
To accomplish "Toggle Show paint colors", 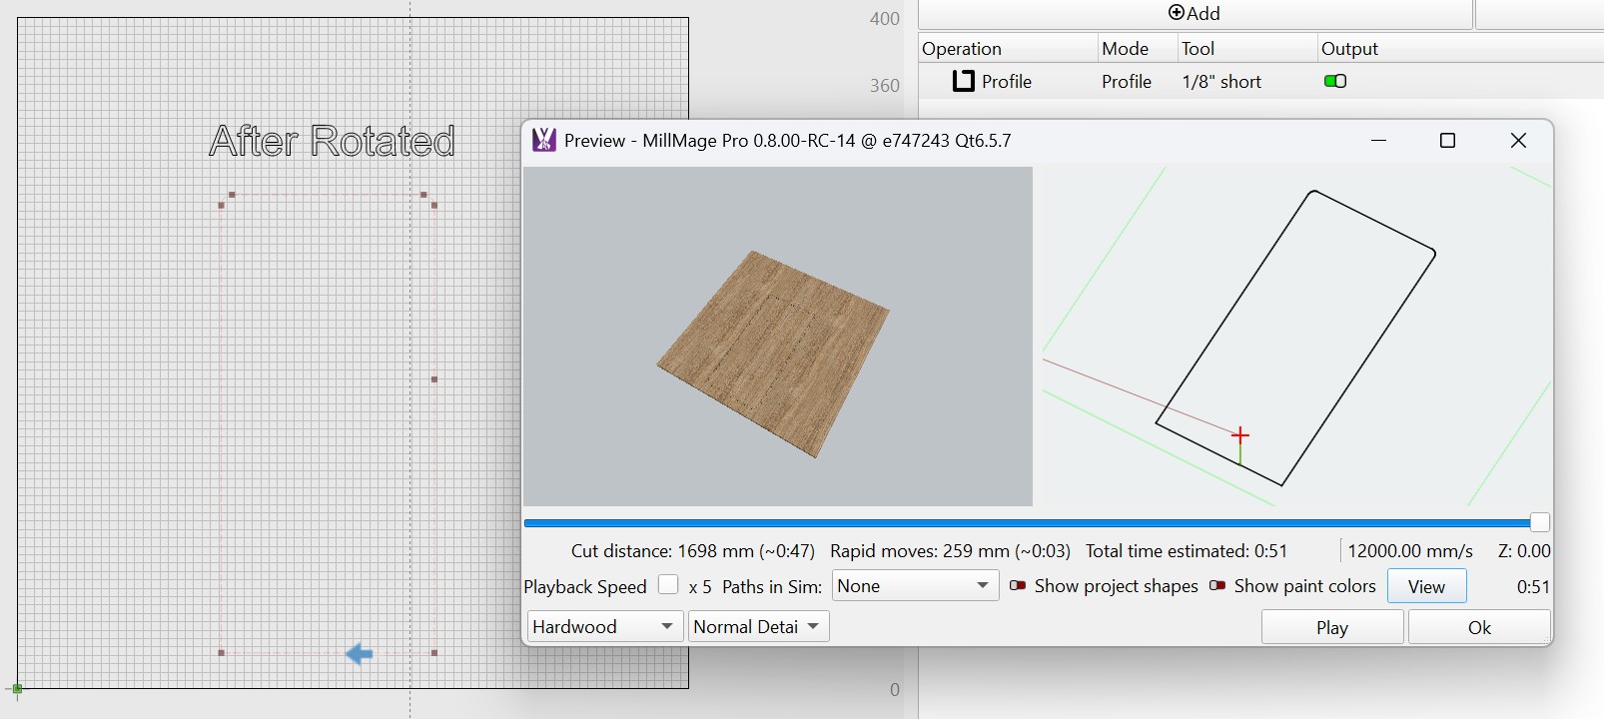I will point(1217,586).
